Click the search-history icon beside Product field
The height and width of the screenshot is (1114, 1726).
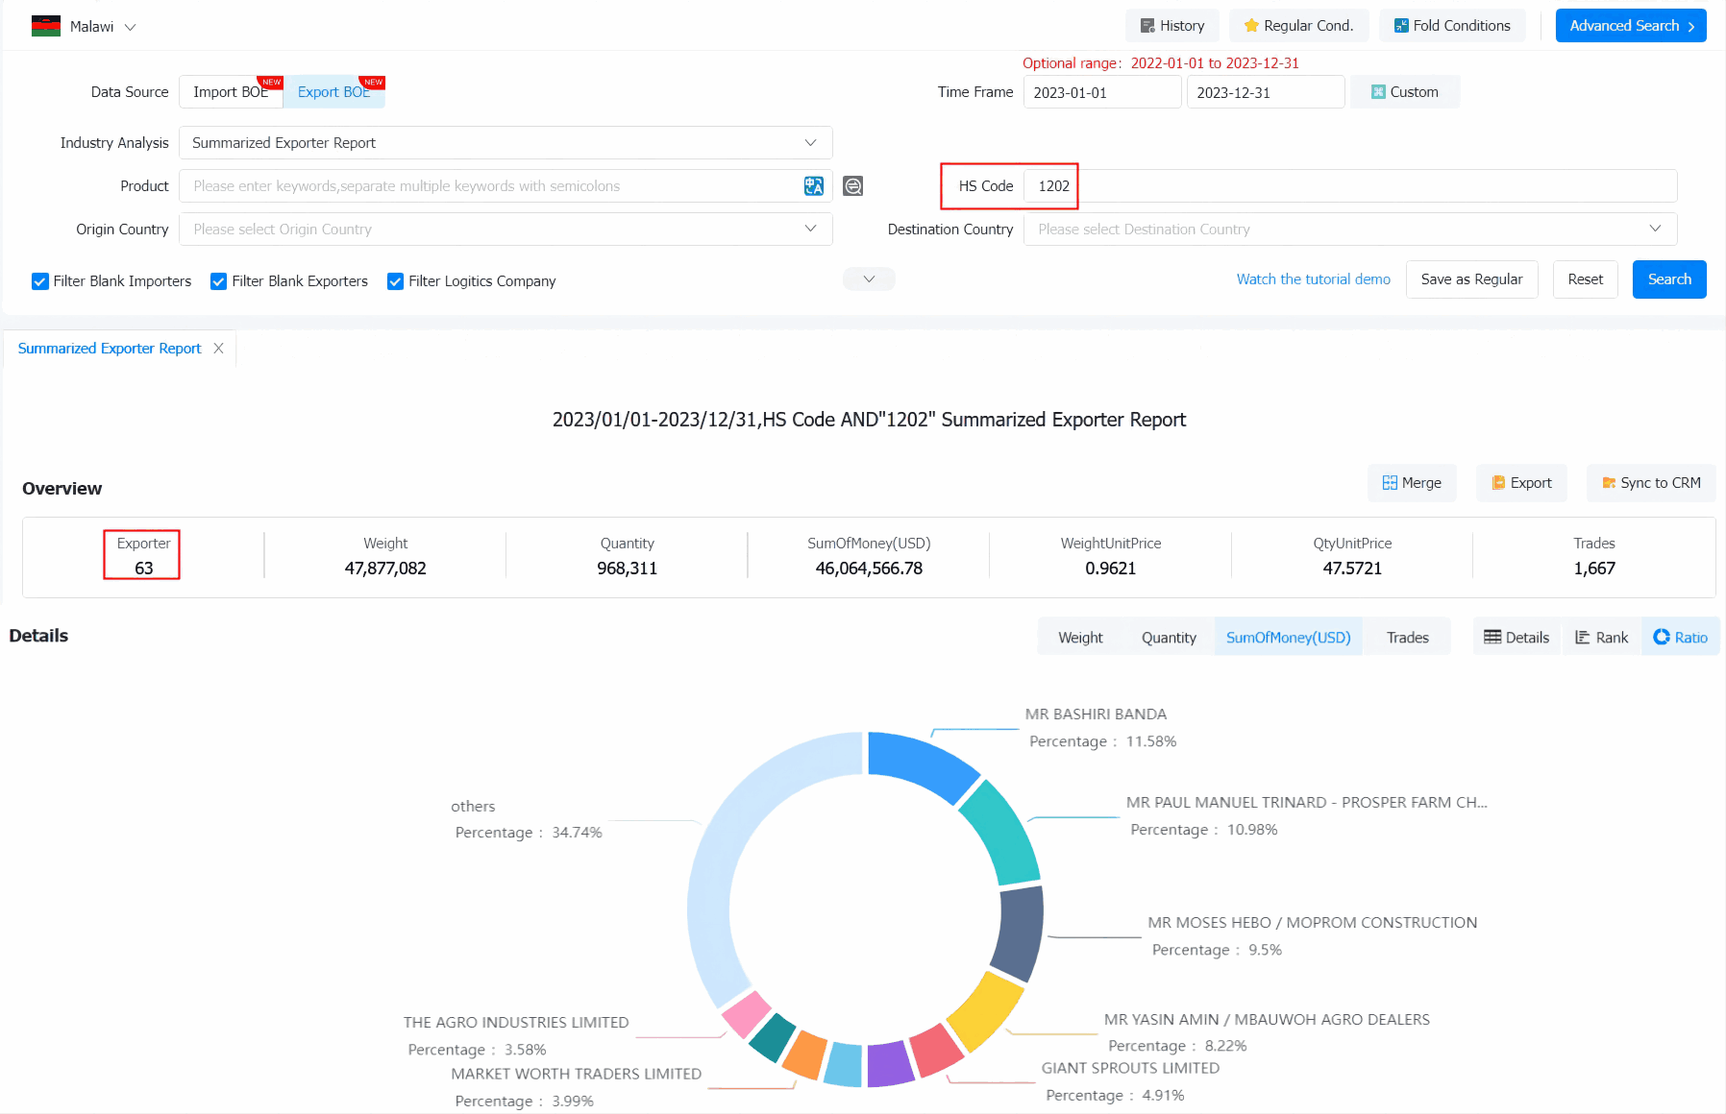(x=852, y=186)
